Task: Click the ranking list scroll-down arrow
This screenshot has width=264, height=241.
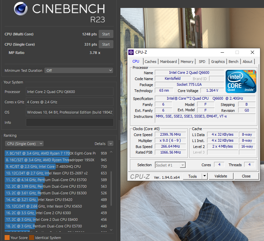Action: click(x=111, y=230)
